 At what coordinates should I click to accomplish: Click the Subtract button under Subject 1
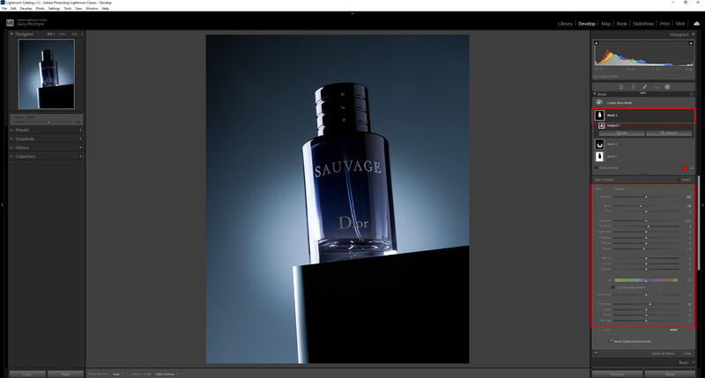point(669,133)
